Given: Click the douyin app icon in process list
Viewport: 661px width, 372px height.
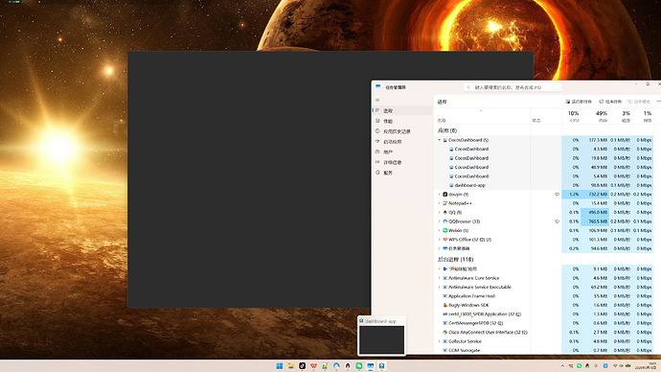Looking at the screenshot, I should coord(444,195).
